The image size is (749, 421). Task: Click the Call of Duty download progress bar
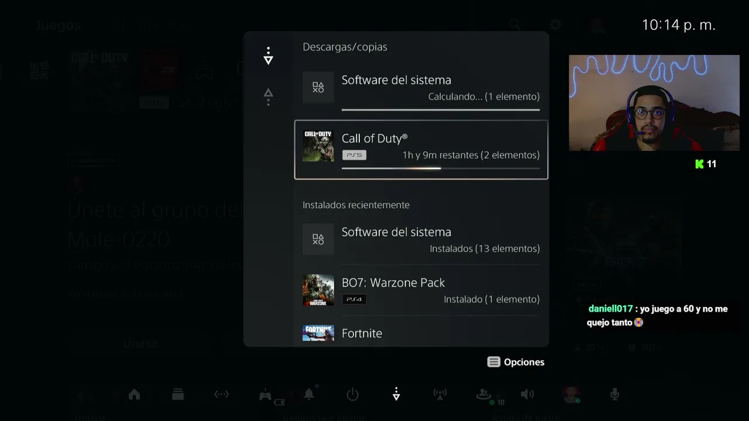441,168
